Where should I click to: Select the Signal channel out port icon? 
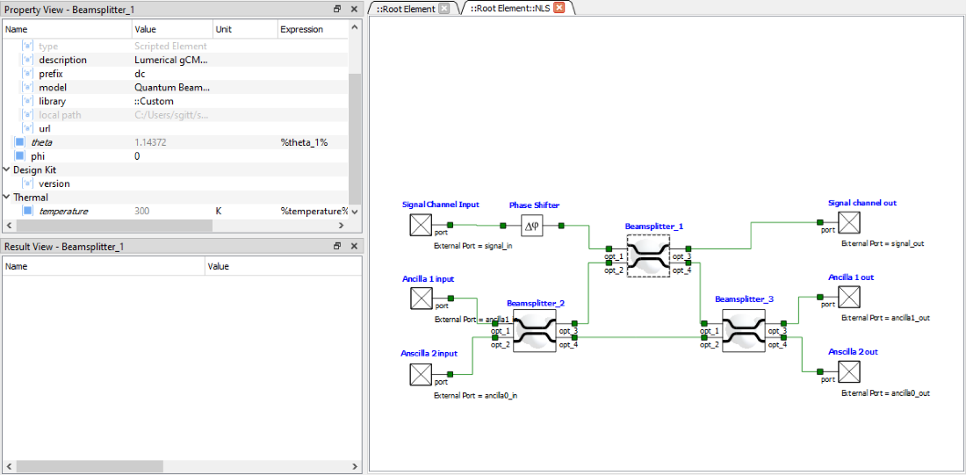848,223
